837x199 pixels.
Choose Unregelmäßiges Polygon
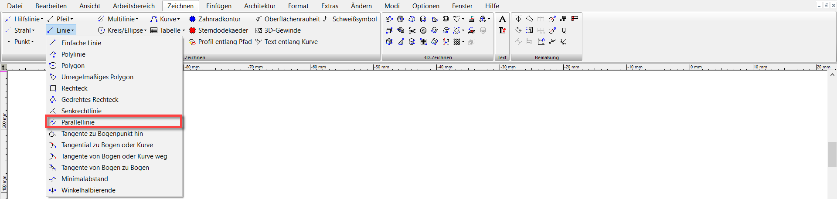pyautogui.click(x=114, y=77)
